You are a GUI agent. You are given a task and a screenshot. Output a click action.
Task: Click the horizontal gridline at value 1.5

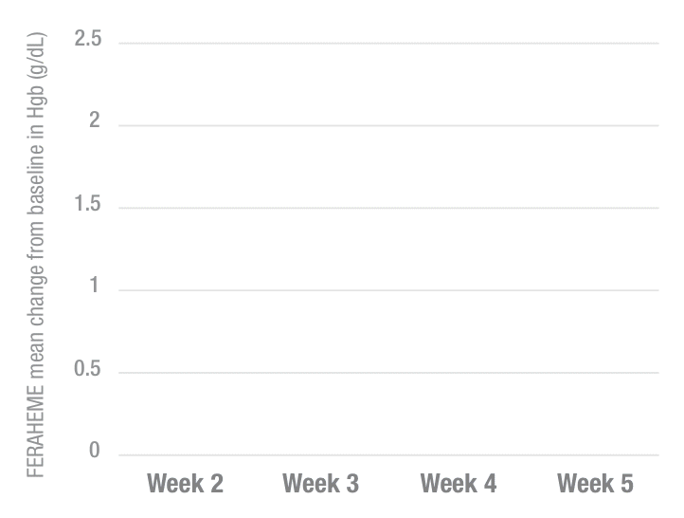click(388, 208)
